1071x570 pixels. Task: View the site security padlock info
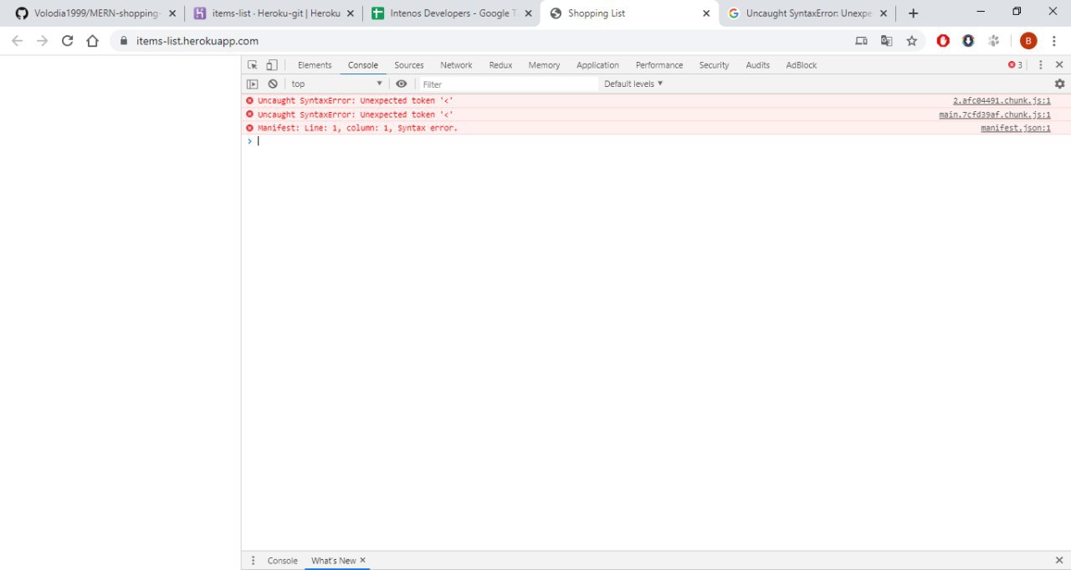124,41
